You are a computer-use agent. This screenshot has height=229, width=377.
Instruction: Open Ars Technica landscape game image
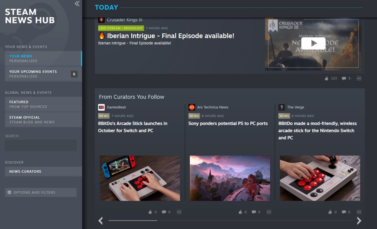click(230, 178)
